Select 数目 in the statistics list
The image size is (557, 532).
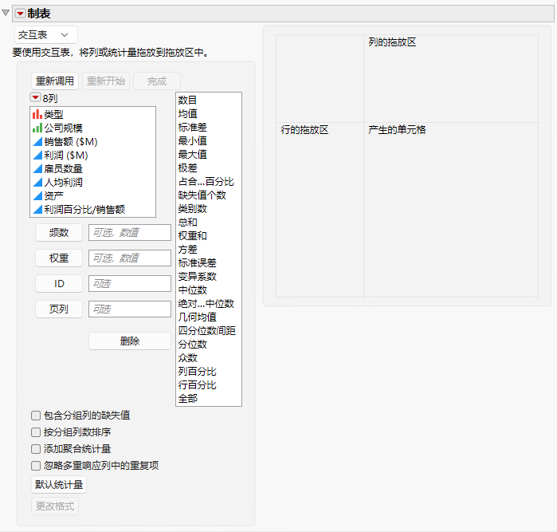pyautogui.click(x=209, y=100)
